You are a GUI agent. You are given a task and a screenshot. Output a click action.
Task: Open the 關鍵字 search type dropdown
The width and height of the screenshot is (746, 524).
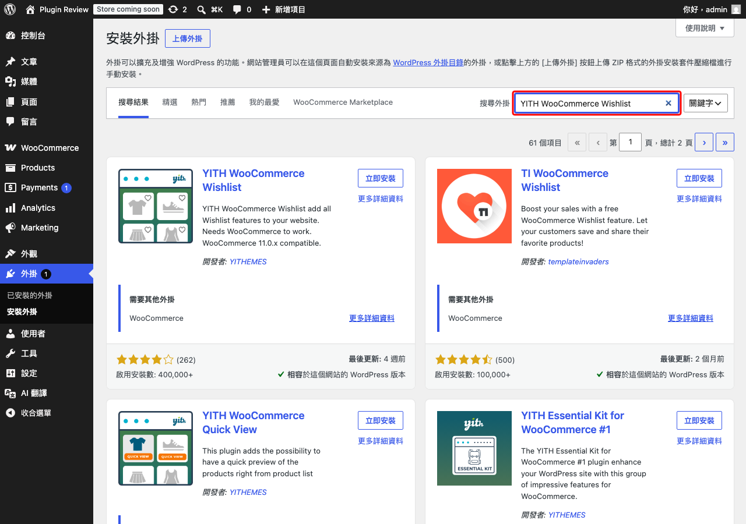(x=706, y=103)
